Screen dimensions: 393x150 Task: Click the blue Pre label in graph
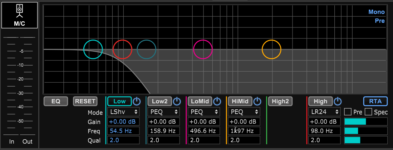click(380, 21)
